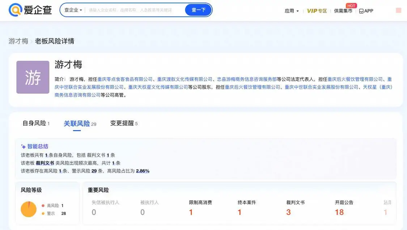Click the 游才梅 name heading in profile card

pos(68,64)
